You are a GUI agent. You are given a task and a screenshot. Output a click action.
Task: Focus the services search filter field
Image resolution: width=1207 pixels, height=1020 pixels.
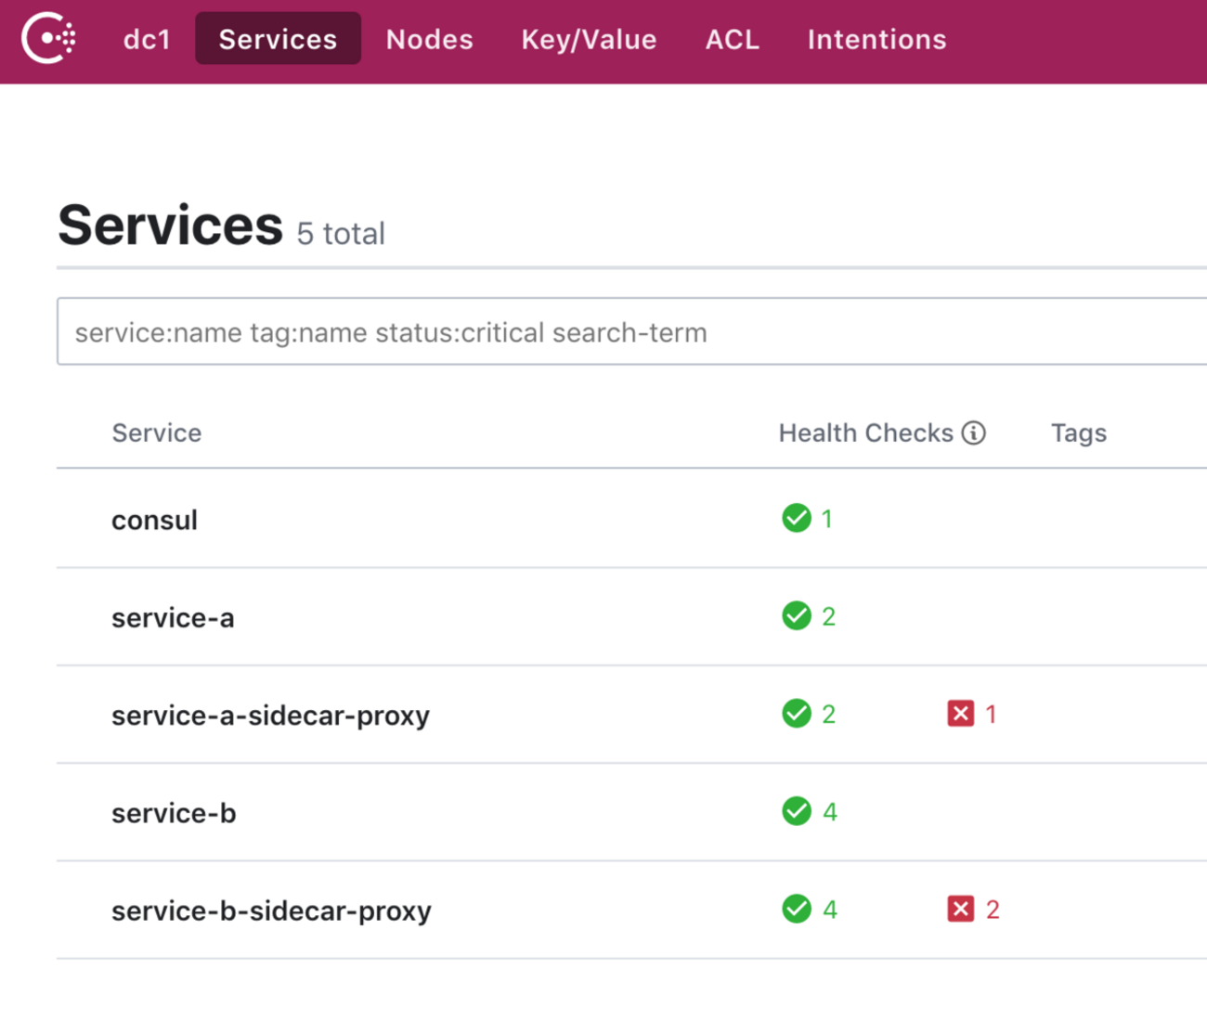(x=631, y=331)
